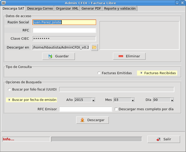186x152 pixels.
Task: Close the Admin CFDI window
Action: [x=182, y=3]
